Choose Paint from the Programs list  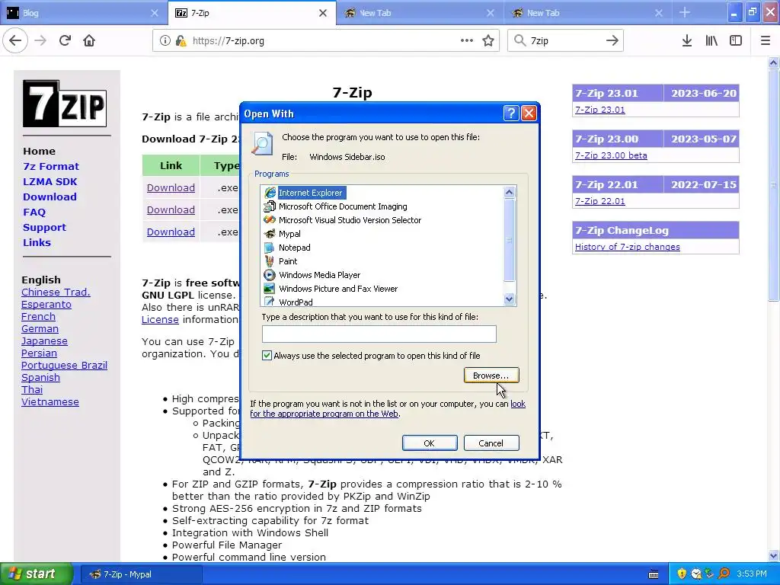(288, 261)
